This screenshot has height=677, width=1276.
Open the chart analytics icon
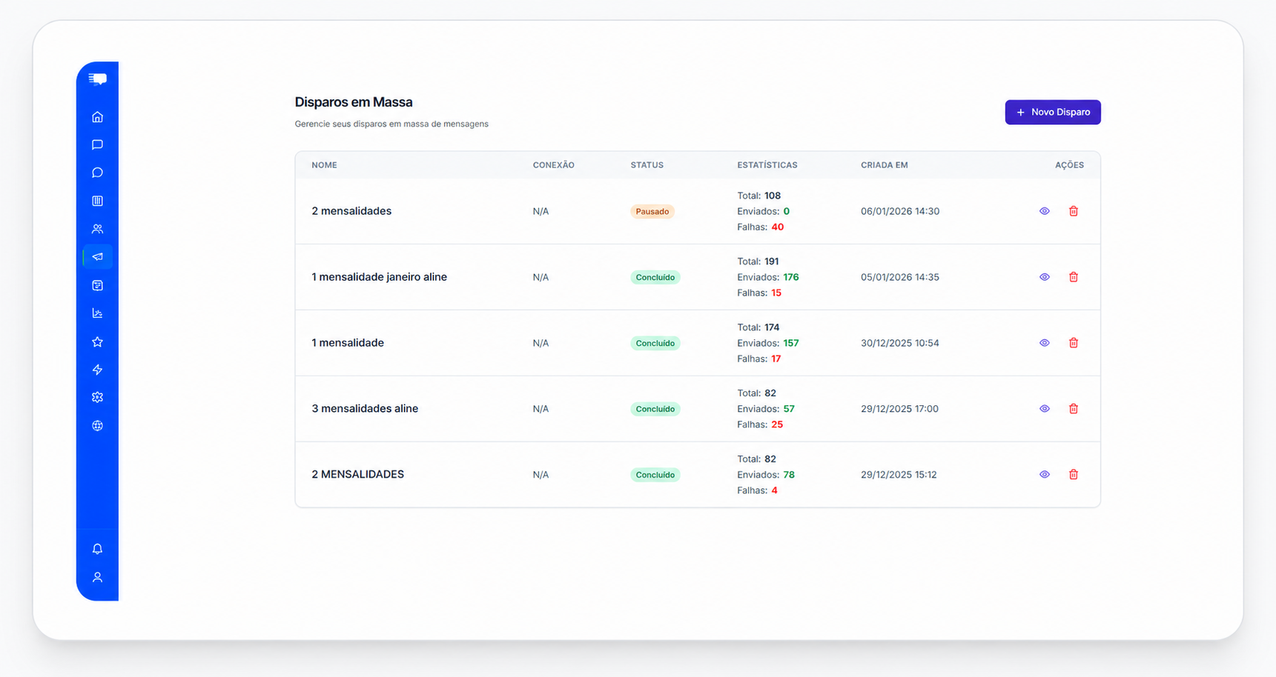click(x=97, y=313)
